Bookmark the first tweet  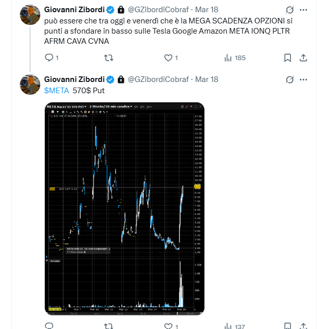click(x=287, y=58)
